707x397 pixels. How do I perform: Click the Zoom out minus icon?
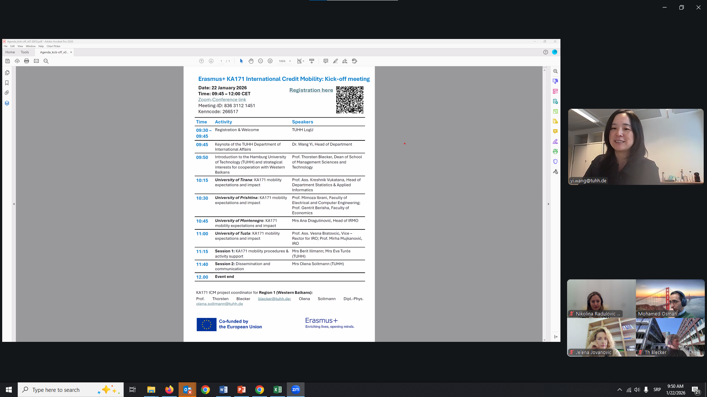tap(260, 61)
